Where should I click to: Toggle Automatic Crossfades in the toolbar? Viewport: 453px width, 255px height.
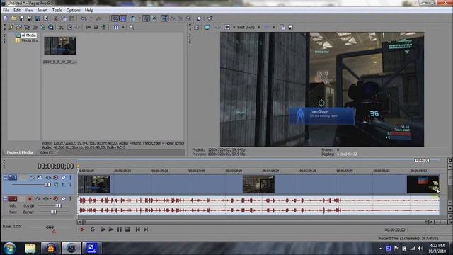click(123, 18)
